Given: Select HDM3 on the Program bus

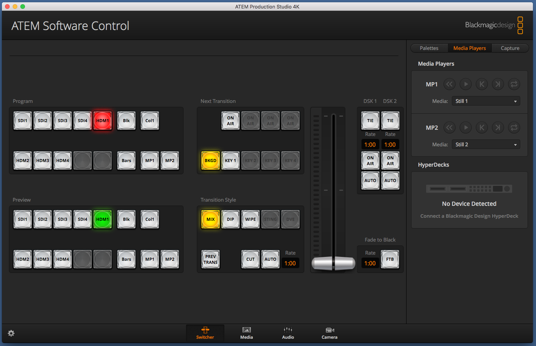Looking at the screenshot, I should pyautogui.click(x=43, y=161).
